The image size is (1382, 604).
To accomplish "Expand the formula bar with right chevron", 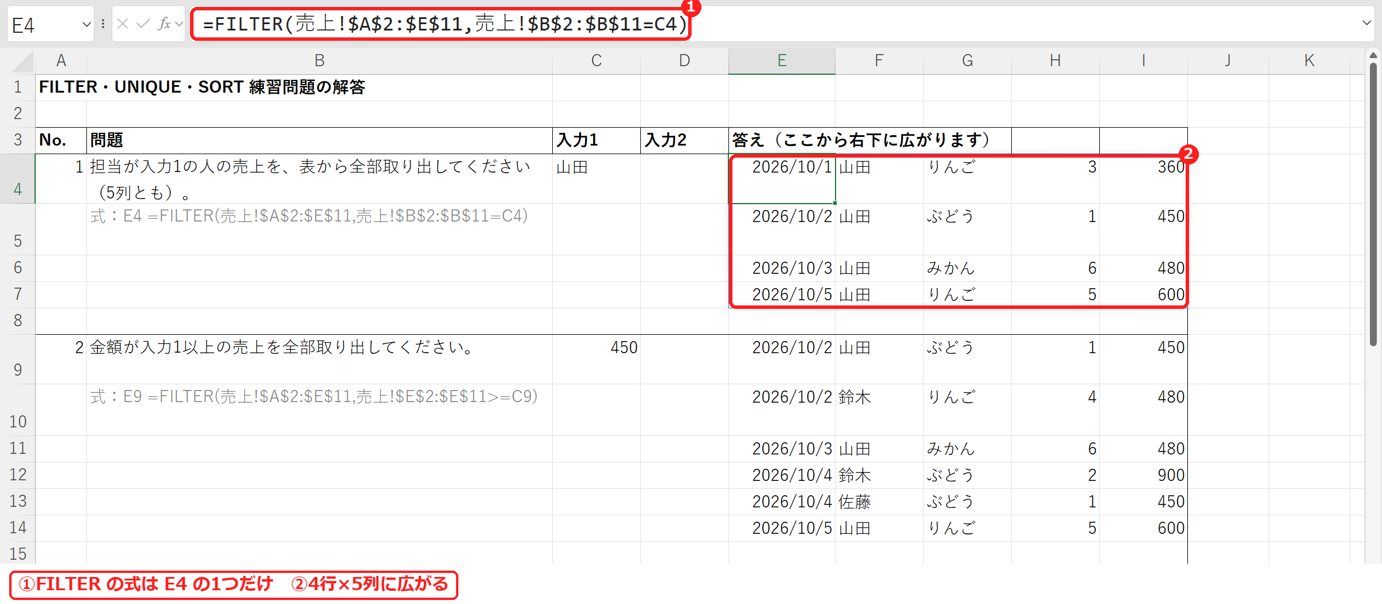I will click(1366, 24).
